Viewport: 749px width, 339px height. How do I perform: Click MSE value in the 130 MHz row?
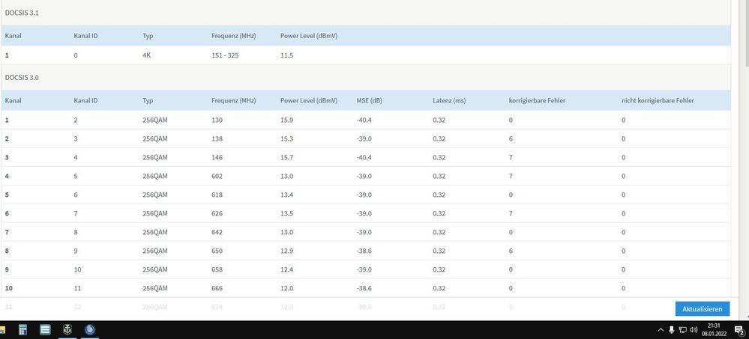[x=364, y=120]
